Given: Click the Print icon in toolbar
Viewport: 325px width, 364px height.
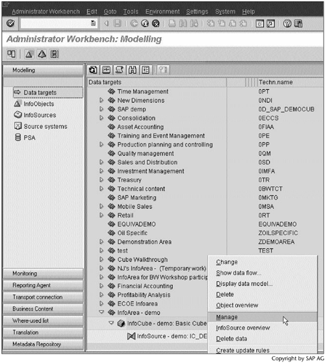Looking at the screenshot, I should 172,23.
